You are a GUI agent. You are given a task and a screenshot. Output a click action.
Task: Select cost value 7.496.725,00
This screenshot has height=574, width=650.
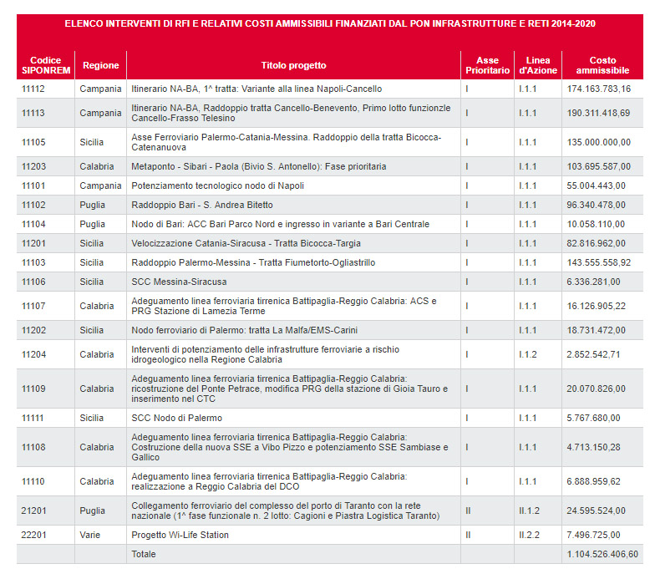point(593,535)
